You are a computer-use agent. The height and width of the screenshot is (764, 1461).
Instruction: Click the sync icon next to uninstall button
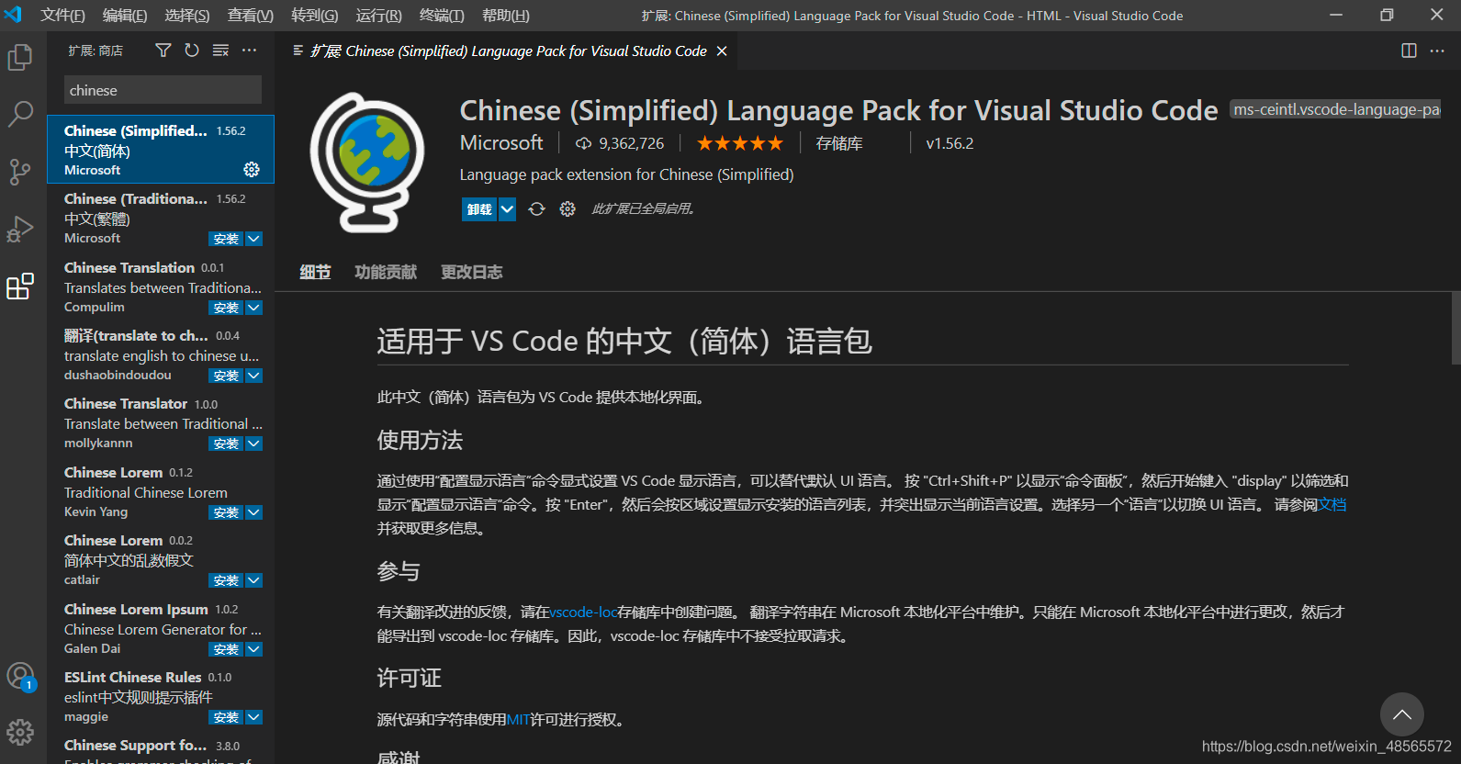click(537, 209)
